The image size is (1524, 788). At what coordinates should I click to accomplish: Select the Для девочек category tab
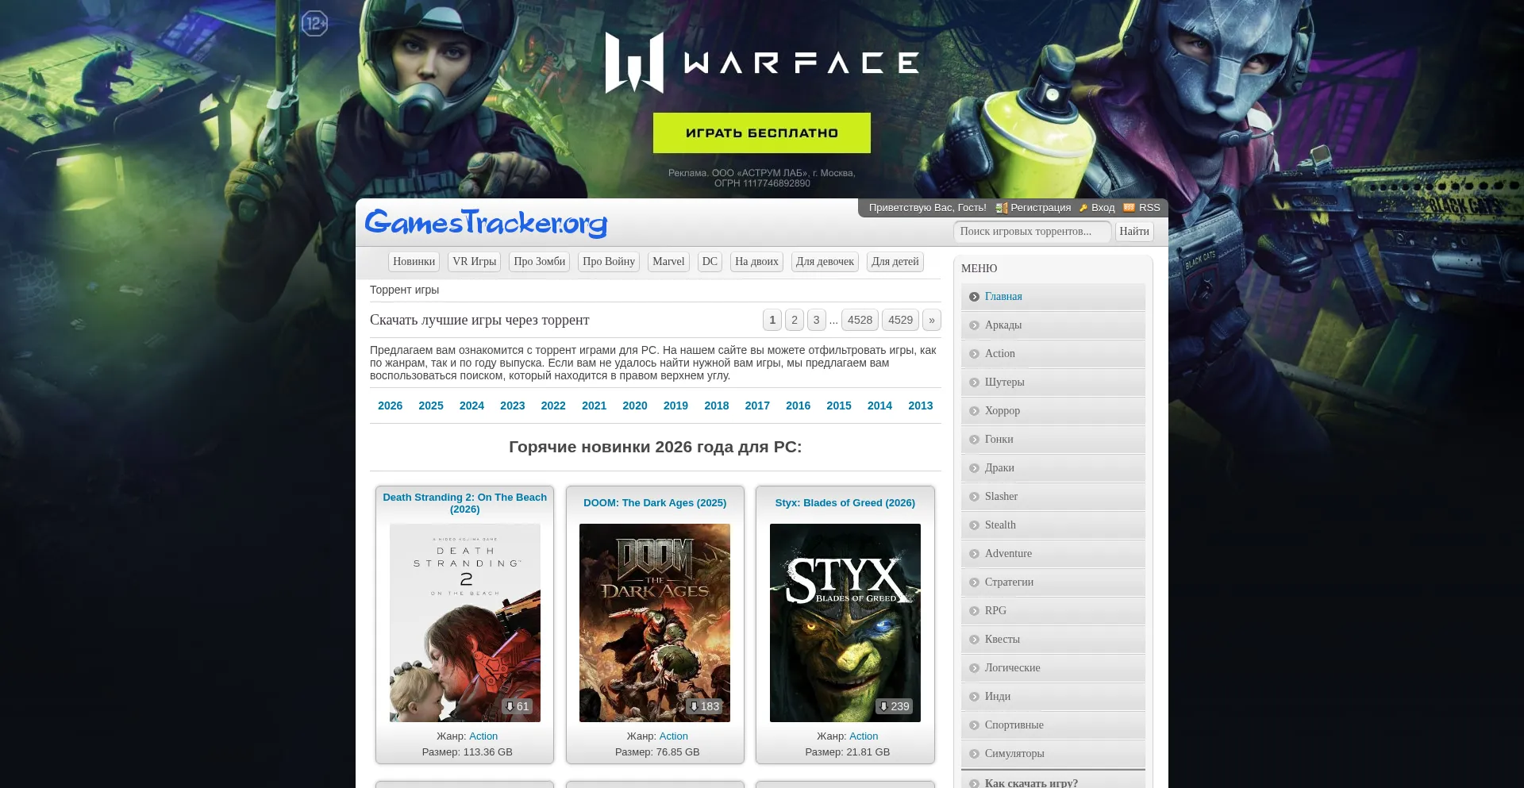tap(825, 262)
